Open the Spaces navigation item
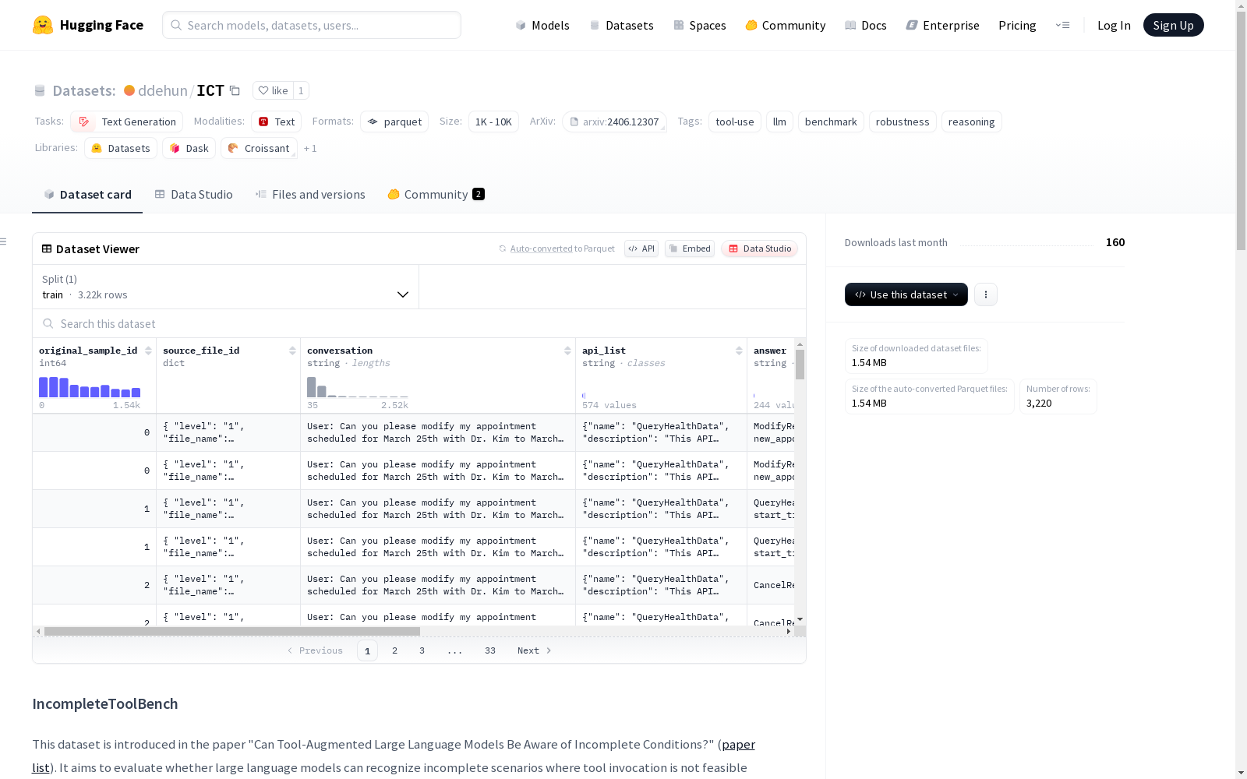The image size is (1247, 779). [x=700, y=25]
